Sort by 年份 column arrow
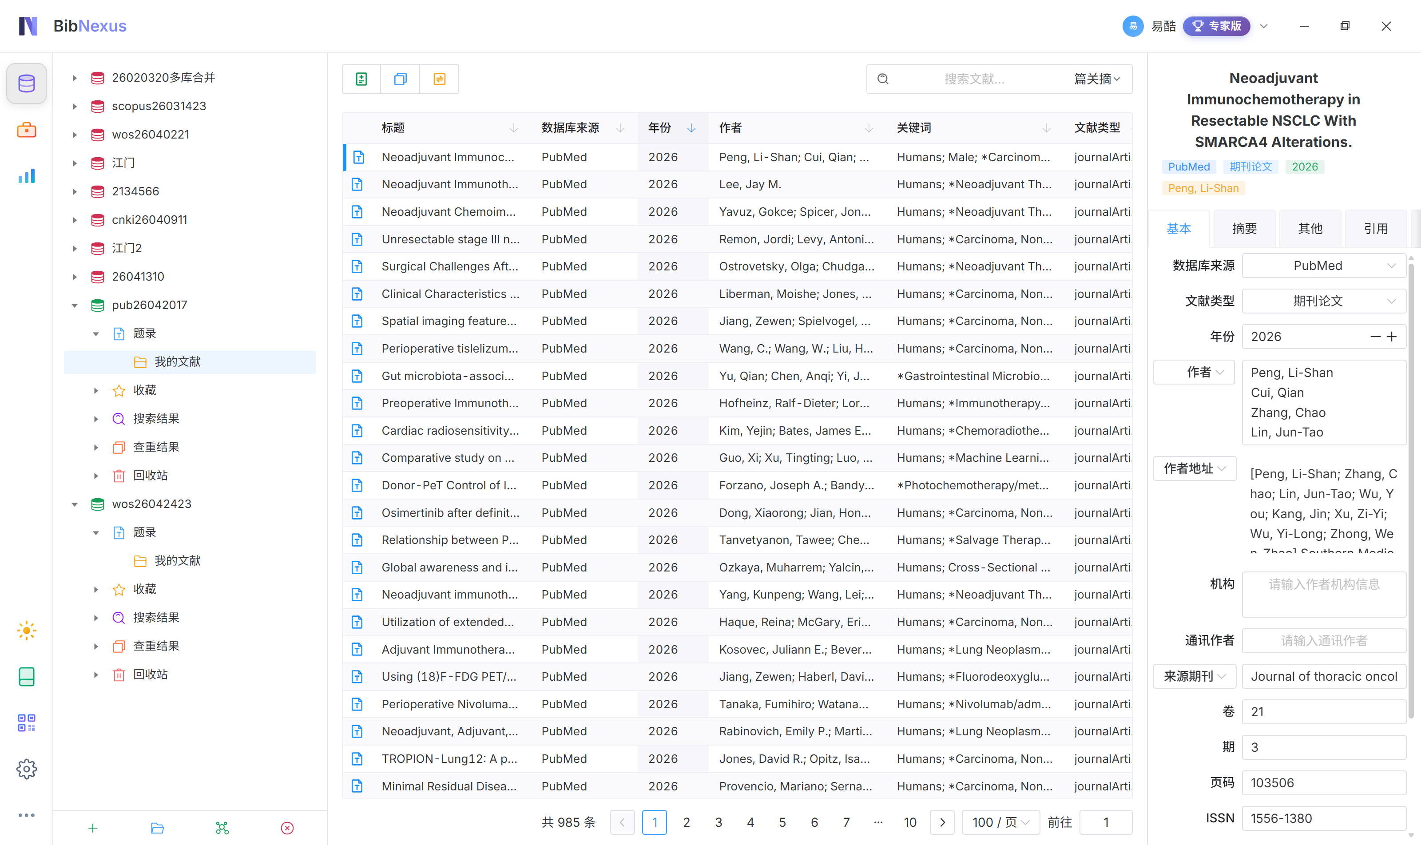This screenshot has width=1421, height=845. [691, 128]
